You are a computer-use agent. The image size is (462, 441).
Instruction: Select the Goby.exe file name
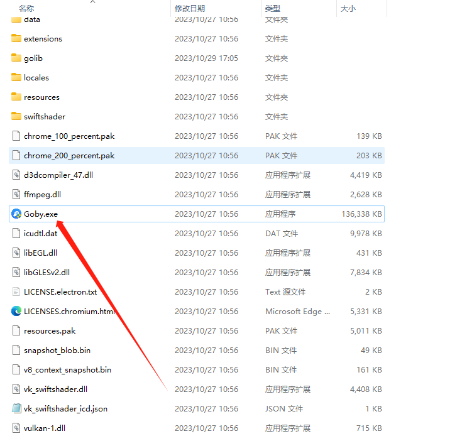[x=41, y=214]
